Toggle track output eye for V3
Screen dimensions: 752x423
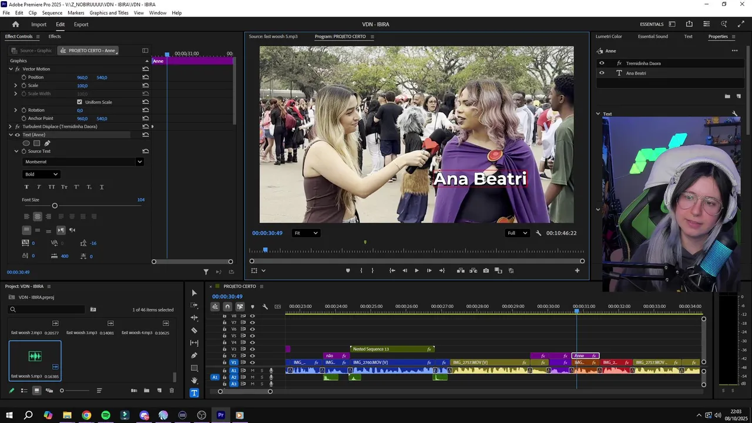tap(253, 349)
